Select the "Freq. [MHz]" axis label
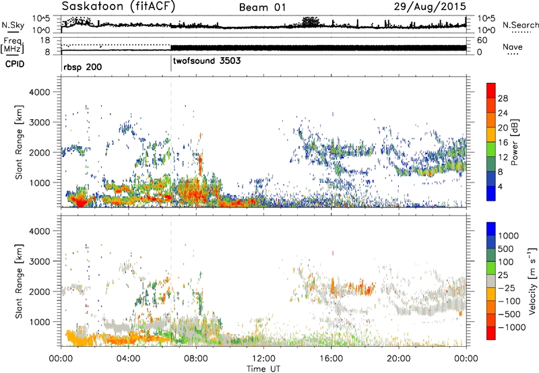This screenshot has height=373, width=539. [12, 45]
